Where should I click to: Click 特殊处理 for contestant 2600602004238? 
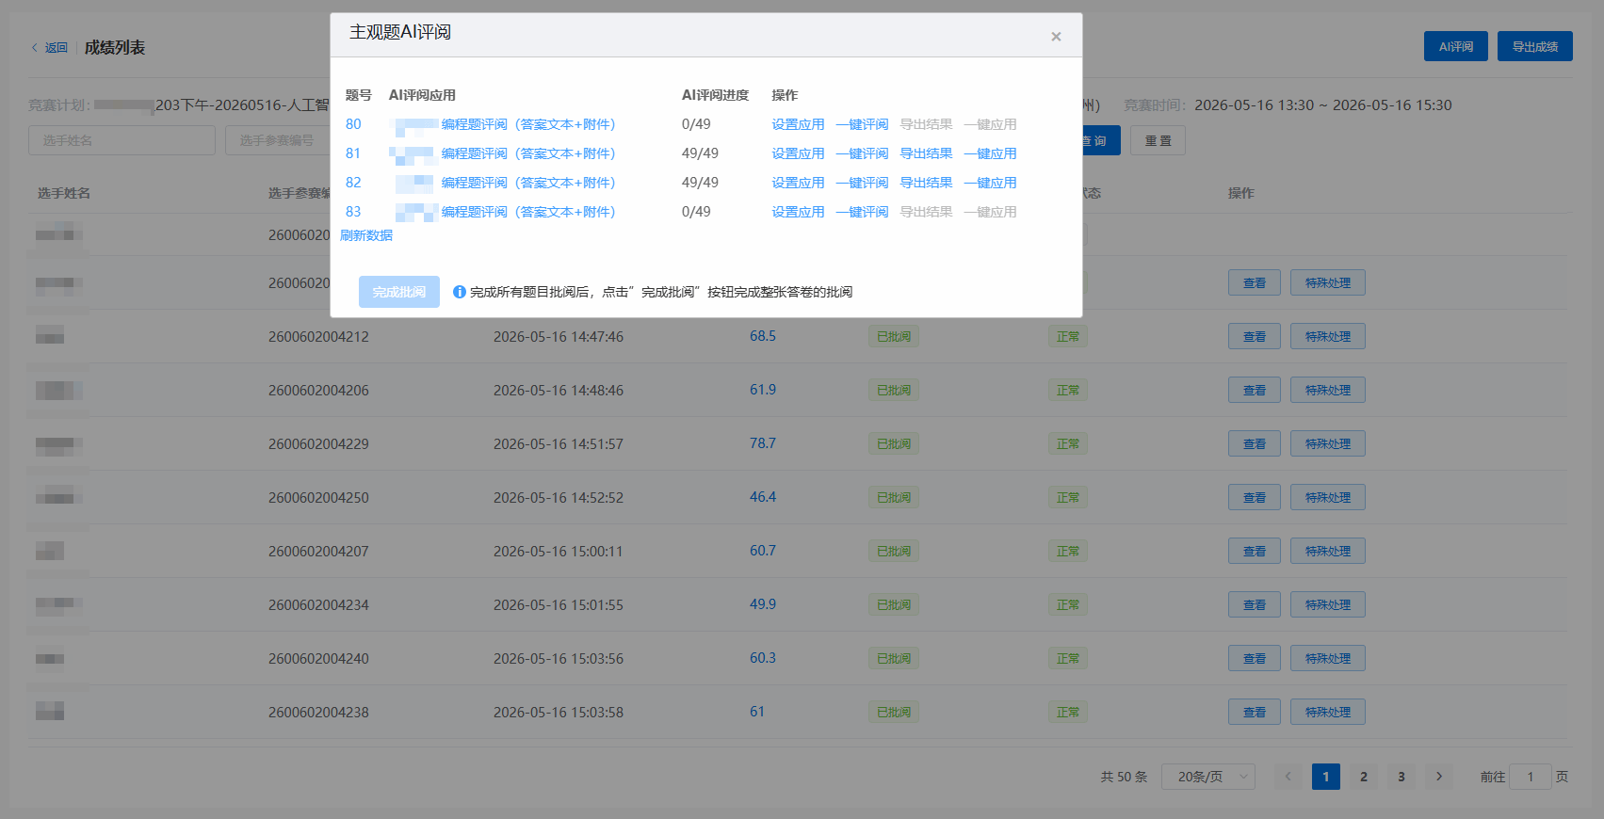click(1328, 712)
